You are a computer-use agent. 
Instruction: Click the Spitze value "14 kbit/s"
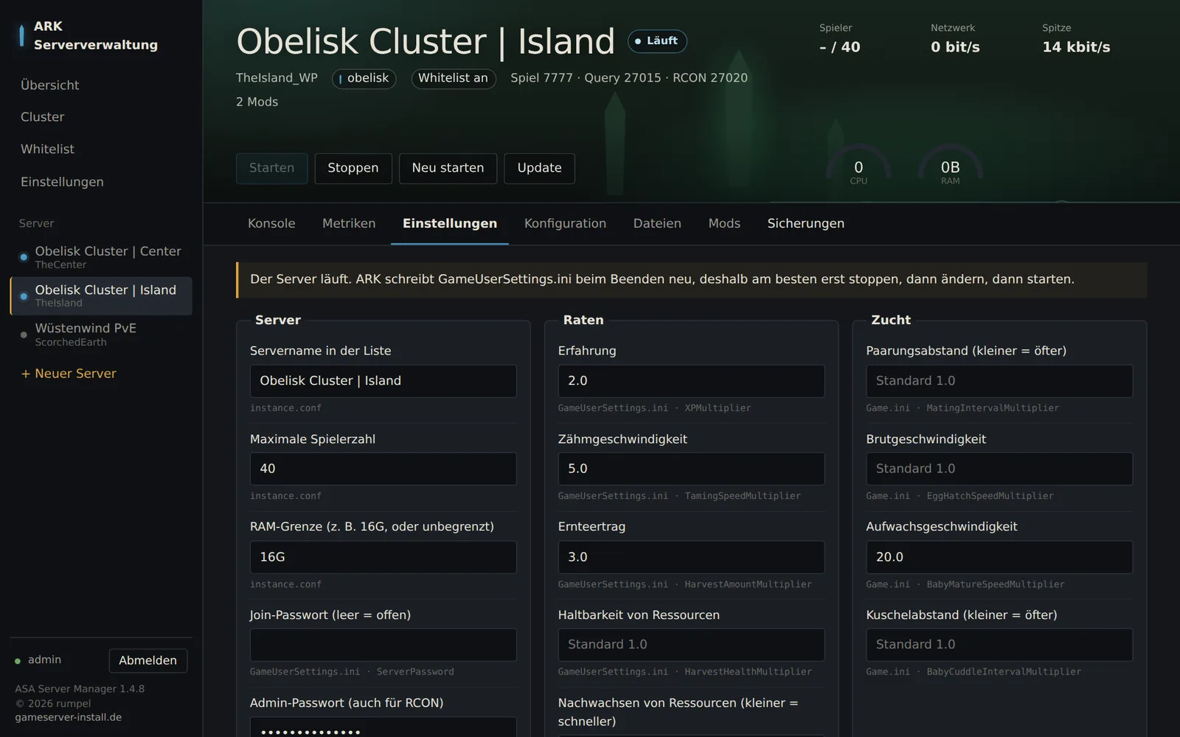coord(1076,47)
